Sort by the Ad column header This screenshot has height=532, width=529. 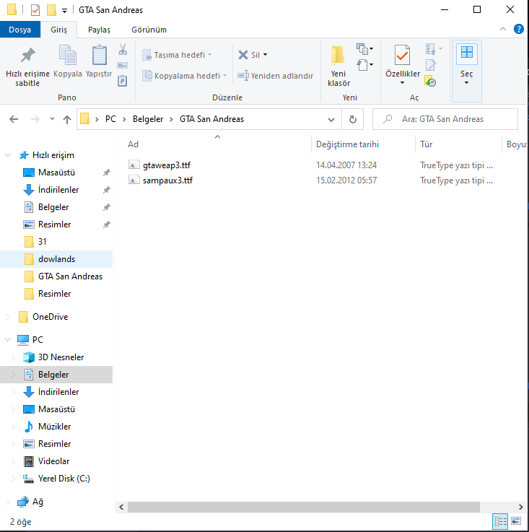tap(133, 144)
